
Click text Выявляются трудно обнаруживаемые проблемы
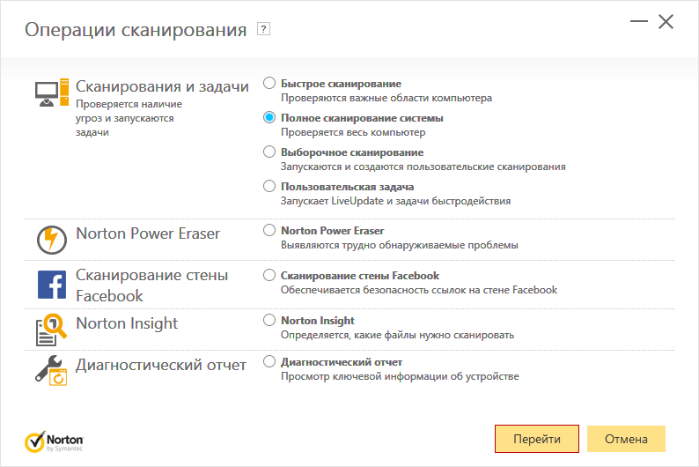click(400, 245)
